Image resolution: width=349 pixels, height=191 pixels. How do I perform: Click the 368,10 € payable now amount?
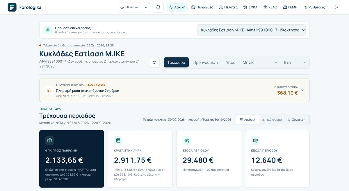(x=287, y=93)
